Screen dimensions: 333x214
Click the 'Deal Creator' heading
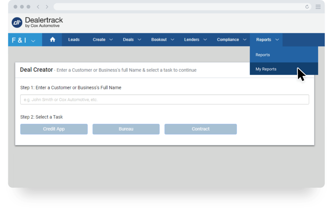36,70
